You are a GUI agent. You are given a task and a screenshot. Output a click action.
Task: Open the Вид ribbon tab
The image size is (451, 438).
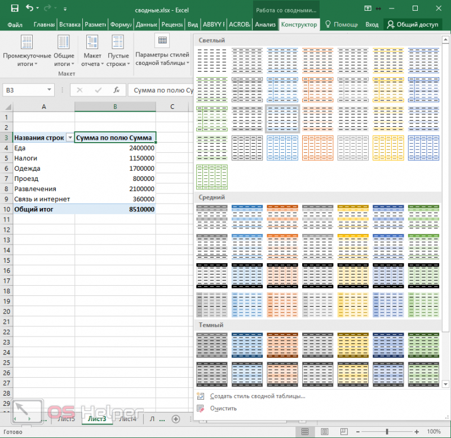pos(193,25)
